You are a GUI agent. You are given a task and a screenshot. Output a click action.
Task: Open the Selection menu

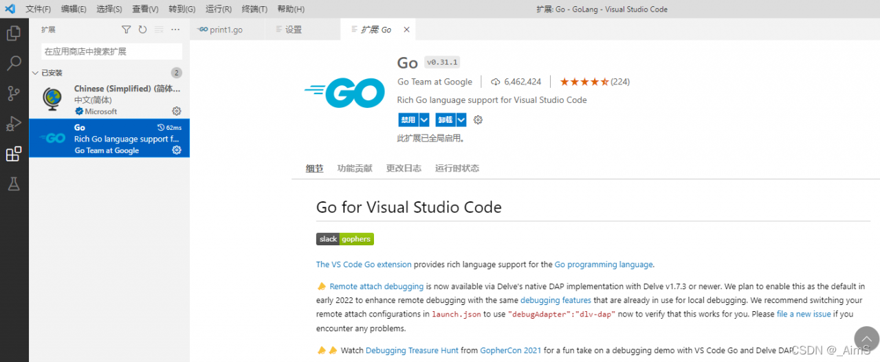109,9
